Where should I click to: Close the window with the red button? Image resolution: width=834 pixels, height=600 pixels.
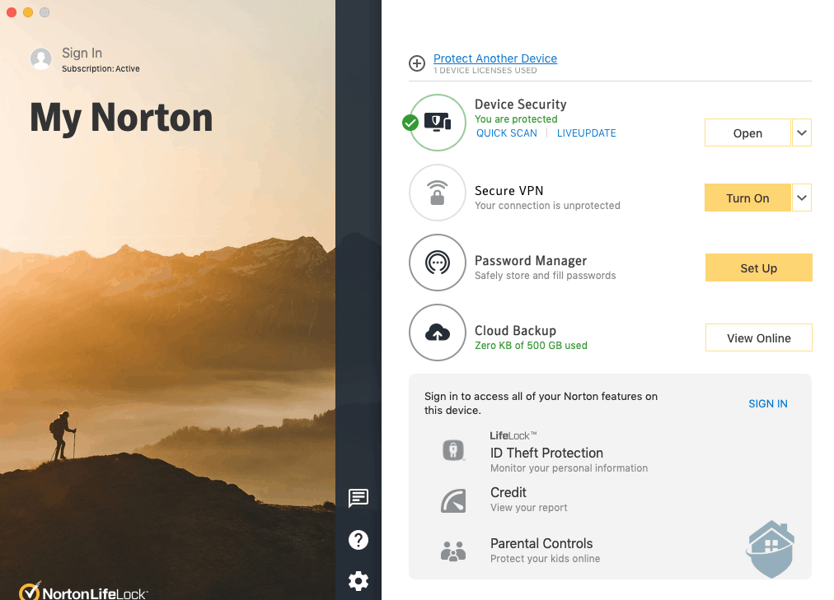point(12,12)
